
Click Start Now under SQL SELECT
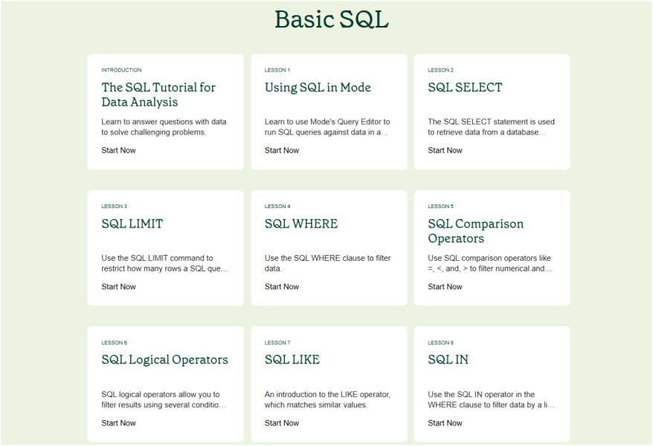tap(445, 150)
